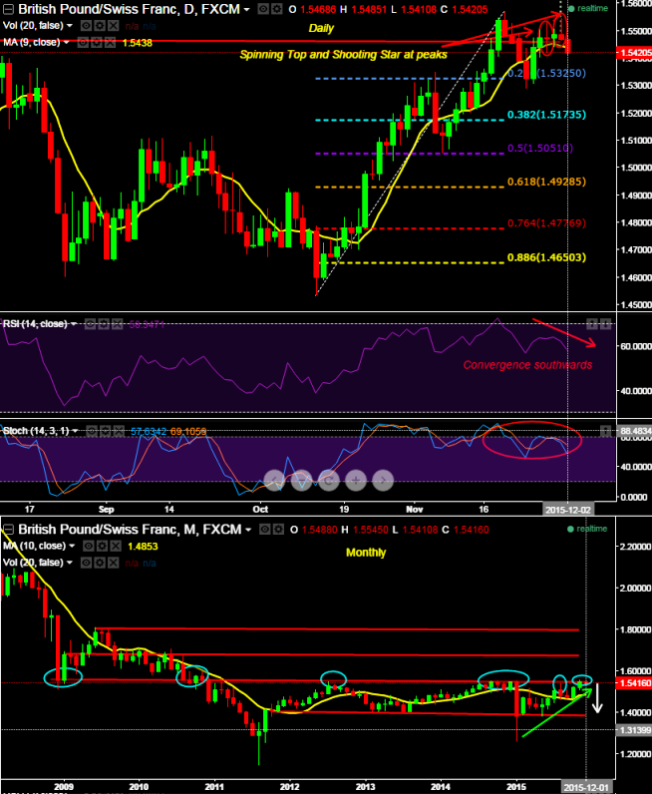652x794 pixels.
Task: Remove the RSI (14, close) indicator
Action: (118, 325)
